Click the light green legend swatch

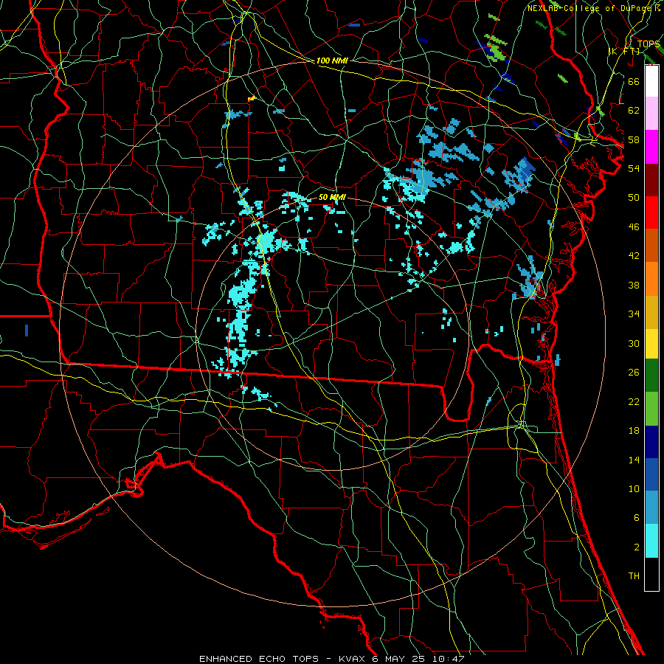point(651,409)
